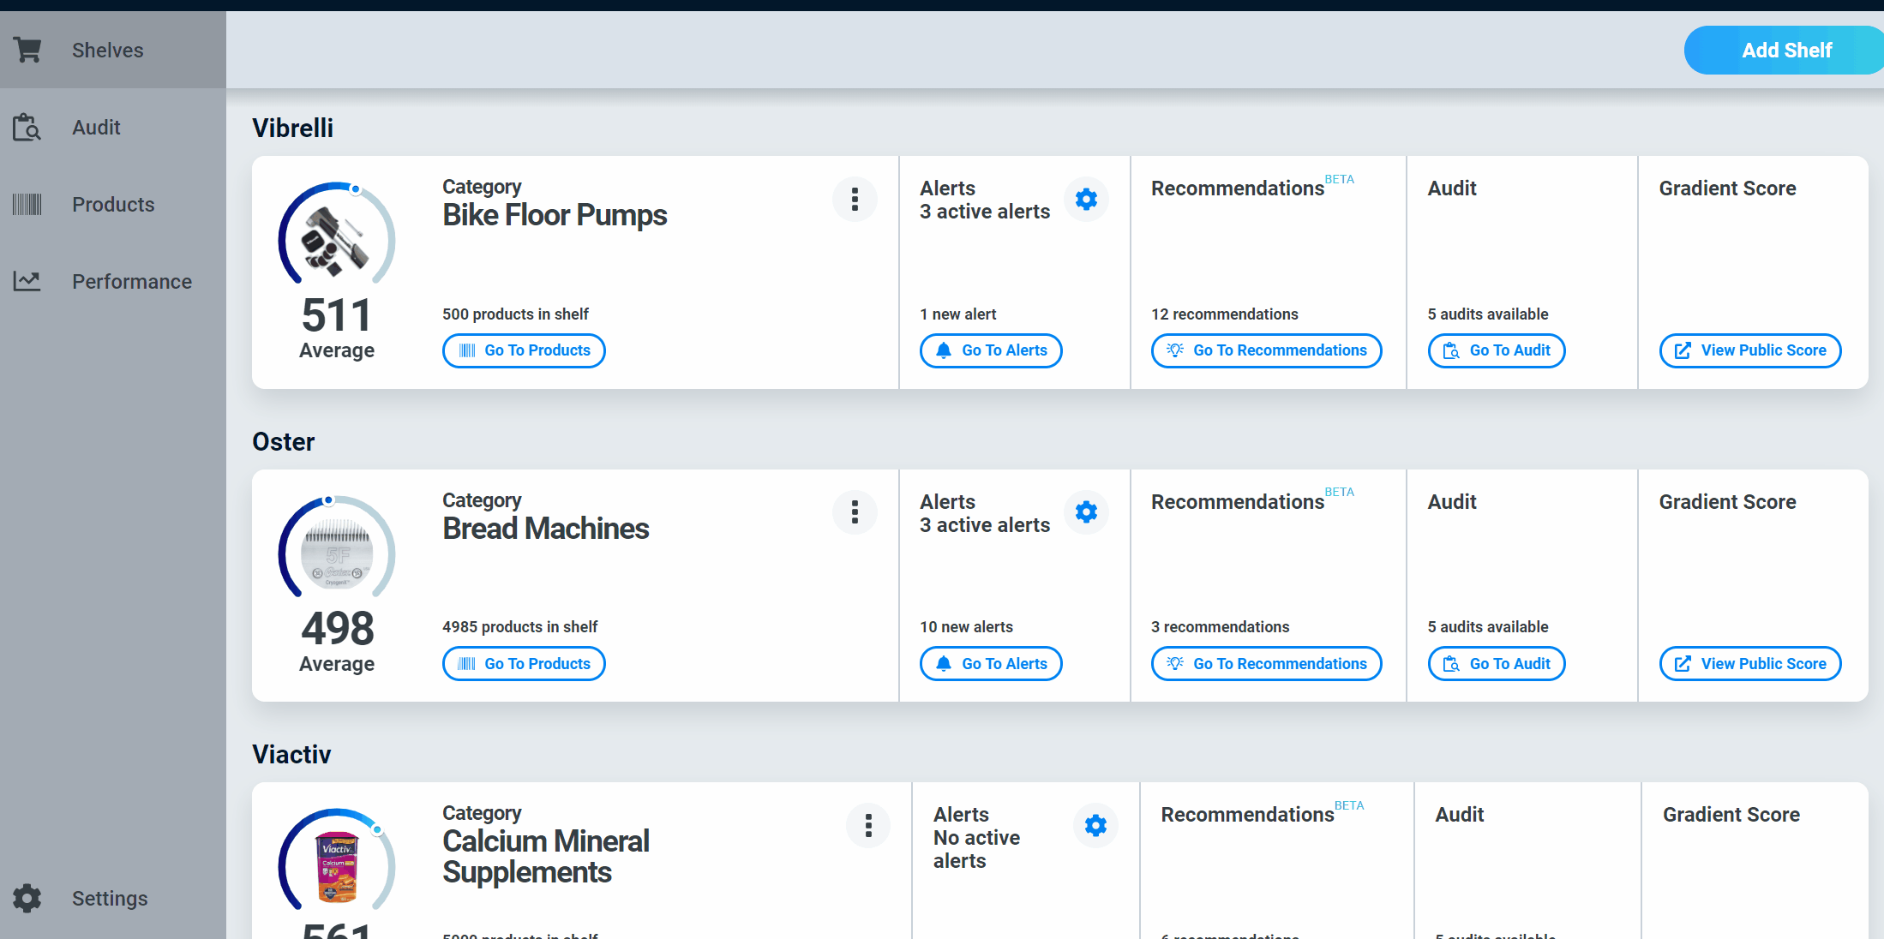Go To Recommendations for Oster shelf
The image size is (1884, 939).
1266,664
